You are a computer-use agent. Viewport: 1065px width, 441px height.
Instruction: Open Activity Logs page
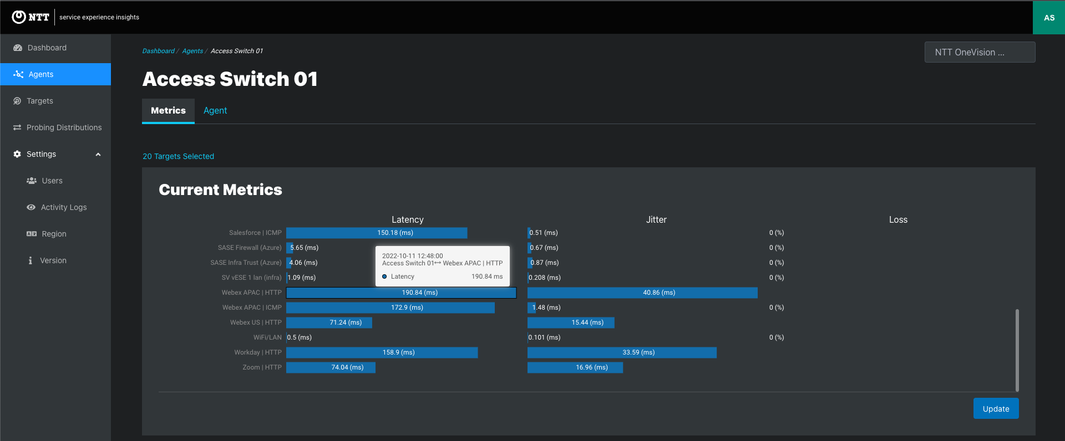[x=55, y=207]
